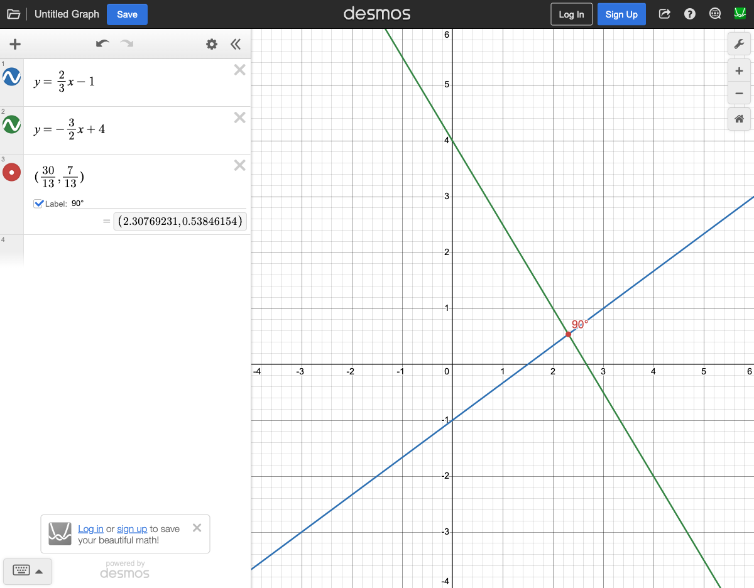
Task: Delete the point (30/13, 7/13) expression
Action: [x=239, y=165]
